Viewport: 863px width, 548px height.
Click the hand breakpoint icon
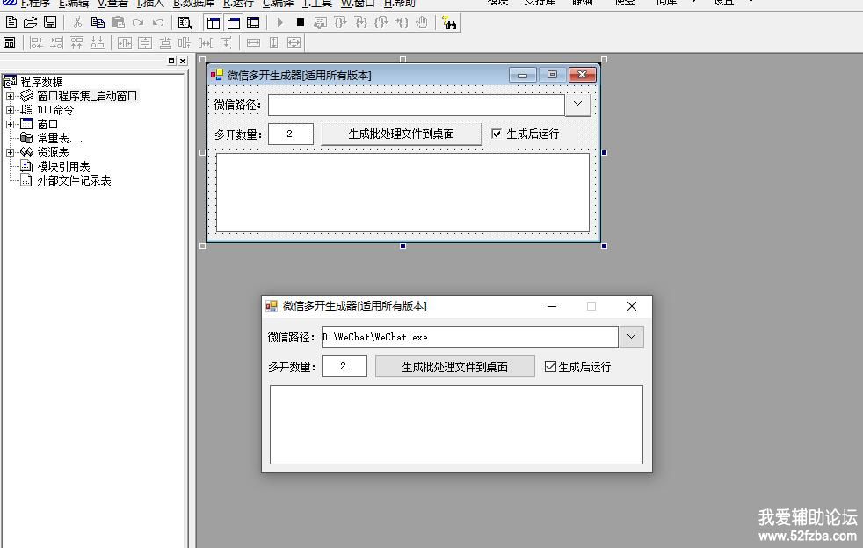point(422,23)
